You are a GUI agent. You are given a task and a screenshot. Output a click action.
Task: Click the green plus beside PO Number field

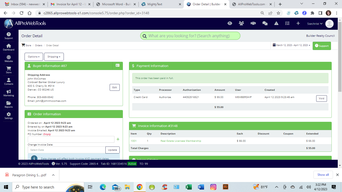coord(118,139)
